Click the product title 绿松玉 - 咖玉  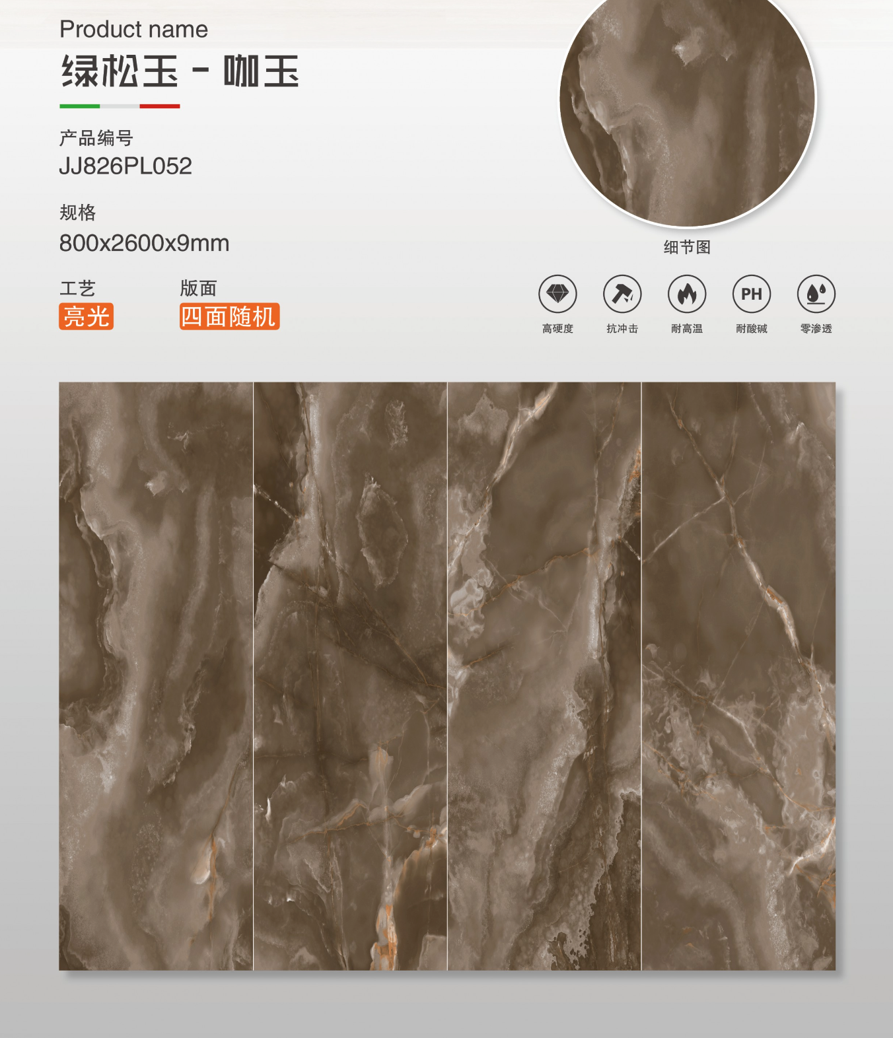[180, 71]
